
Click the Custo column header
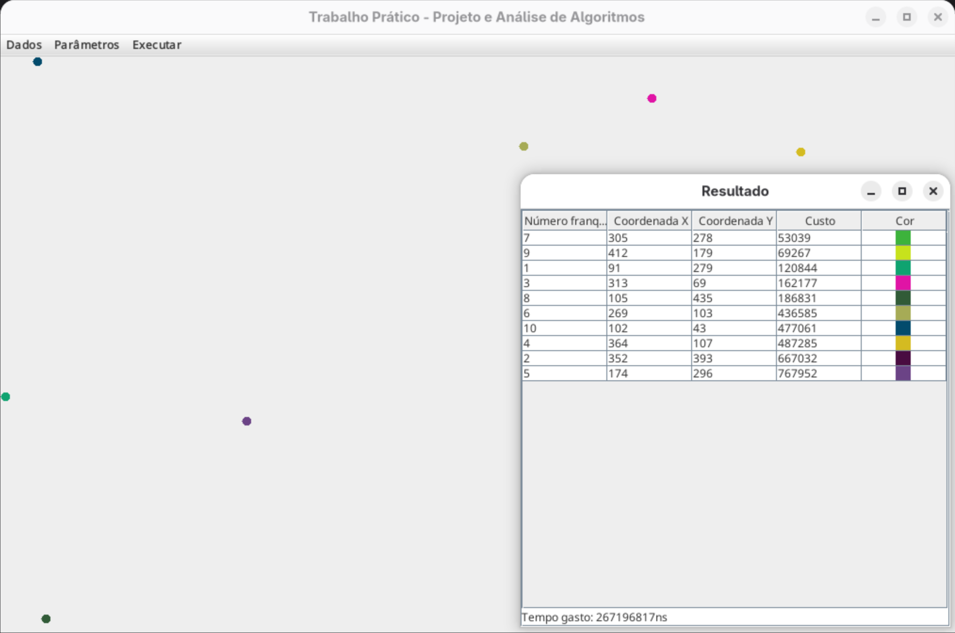(819, 221)
